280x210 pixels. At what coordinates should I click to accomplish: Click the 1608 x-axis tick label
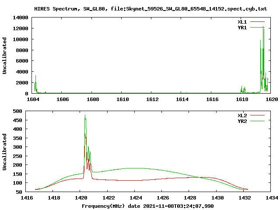(93, 99)
